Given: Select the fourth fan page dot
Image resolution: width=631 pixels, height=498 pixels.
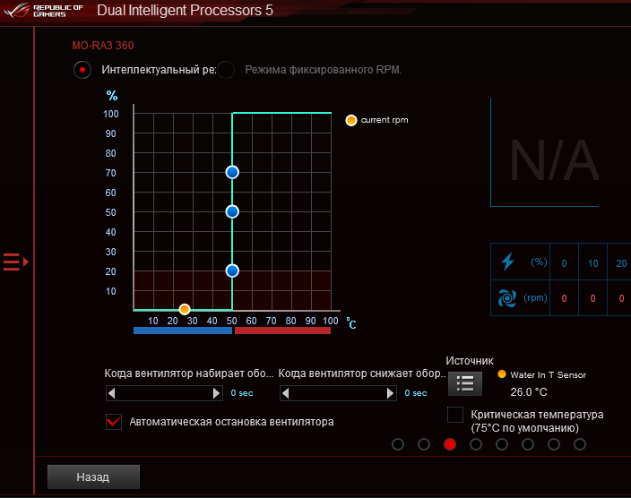Looking at the screenshot, I should point(476,444).
